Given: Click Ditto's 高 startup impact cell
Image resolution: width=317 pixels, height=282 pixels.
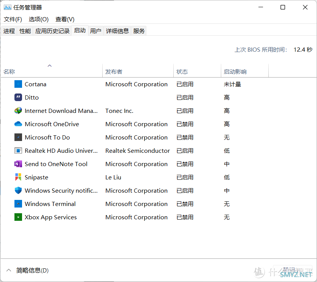Looking at the screenshot, I should click(227, 97).
